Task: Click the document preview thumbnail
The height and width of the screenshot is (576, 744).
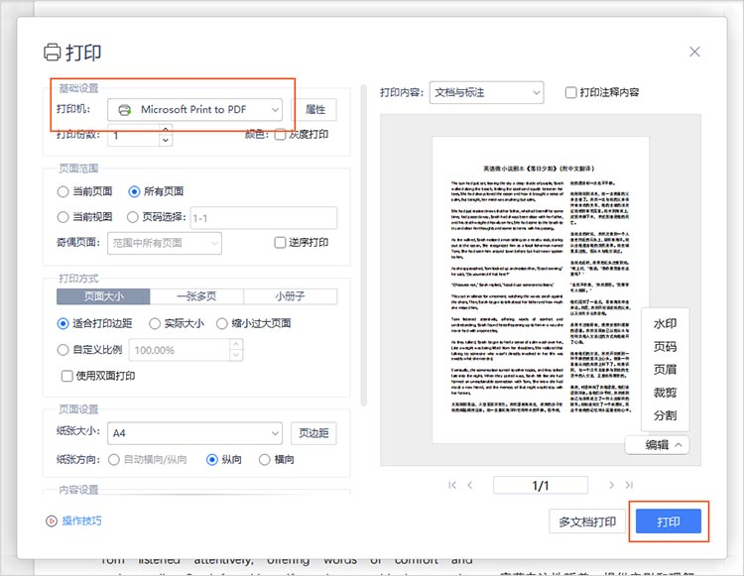Action: point(541,290)
